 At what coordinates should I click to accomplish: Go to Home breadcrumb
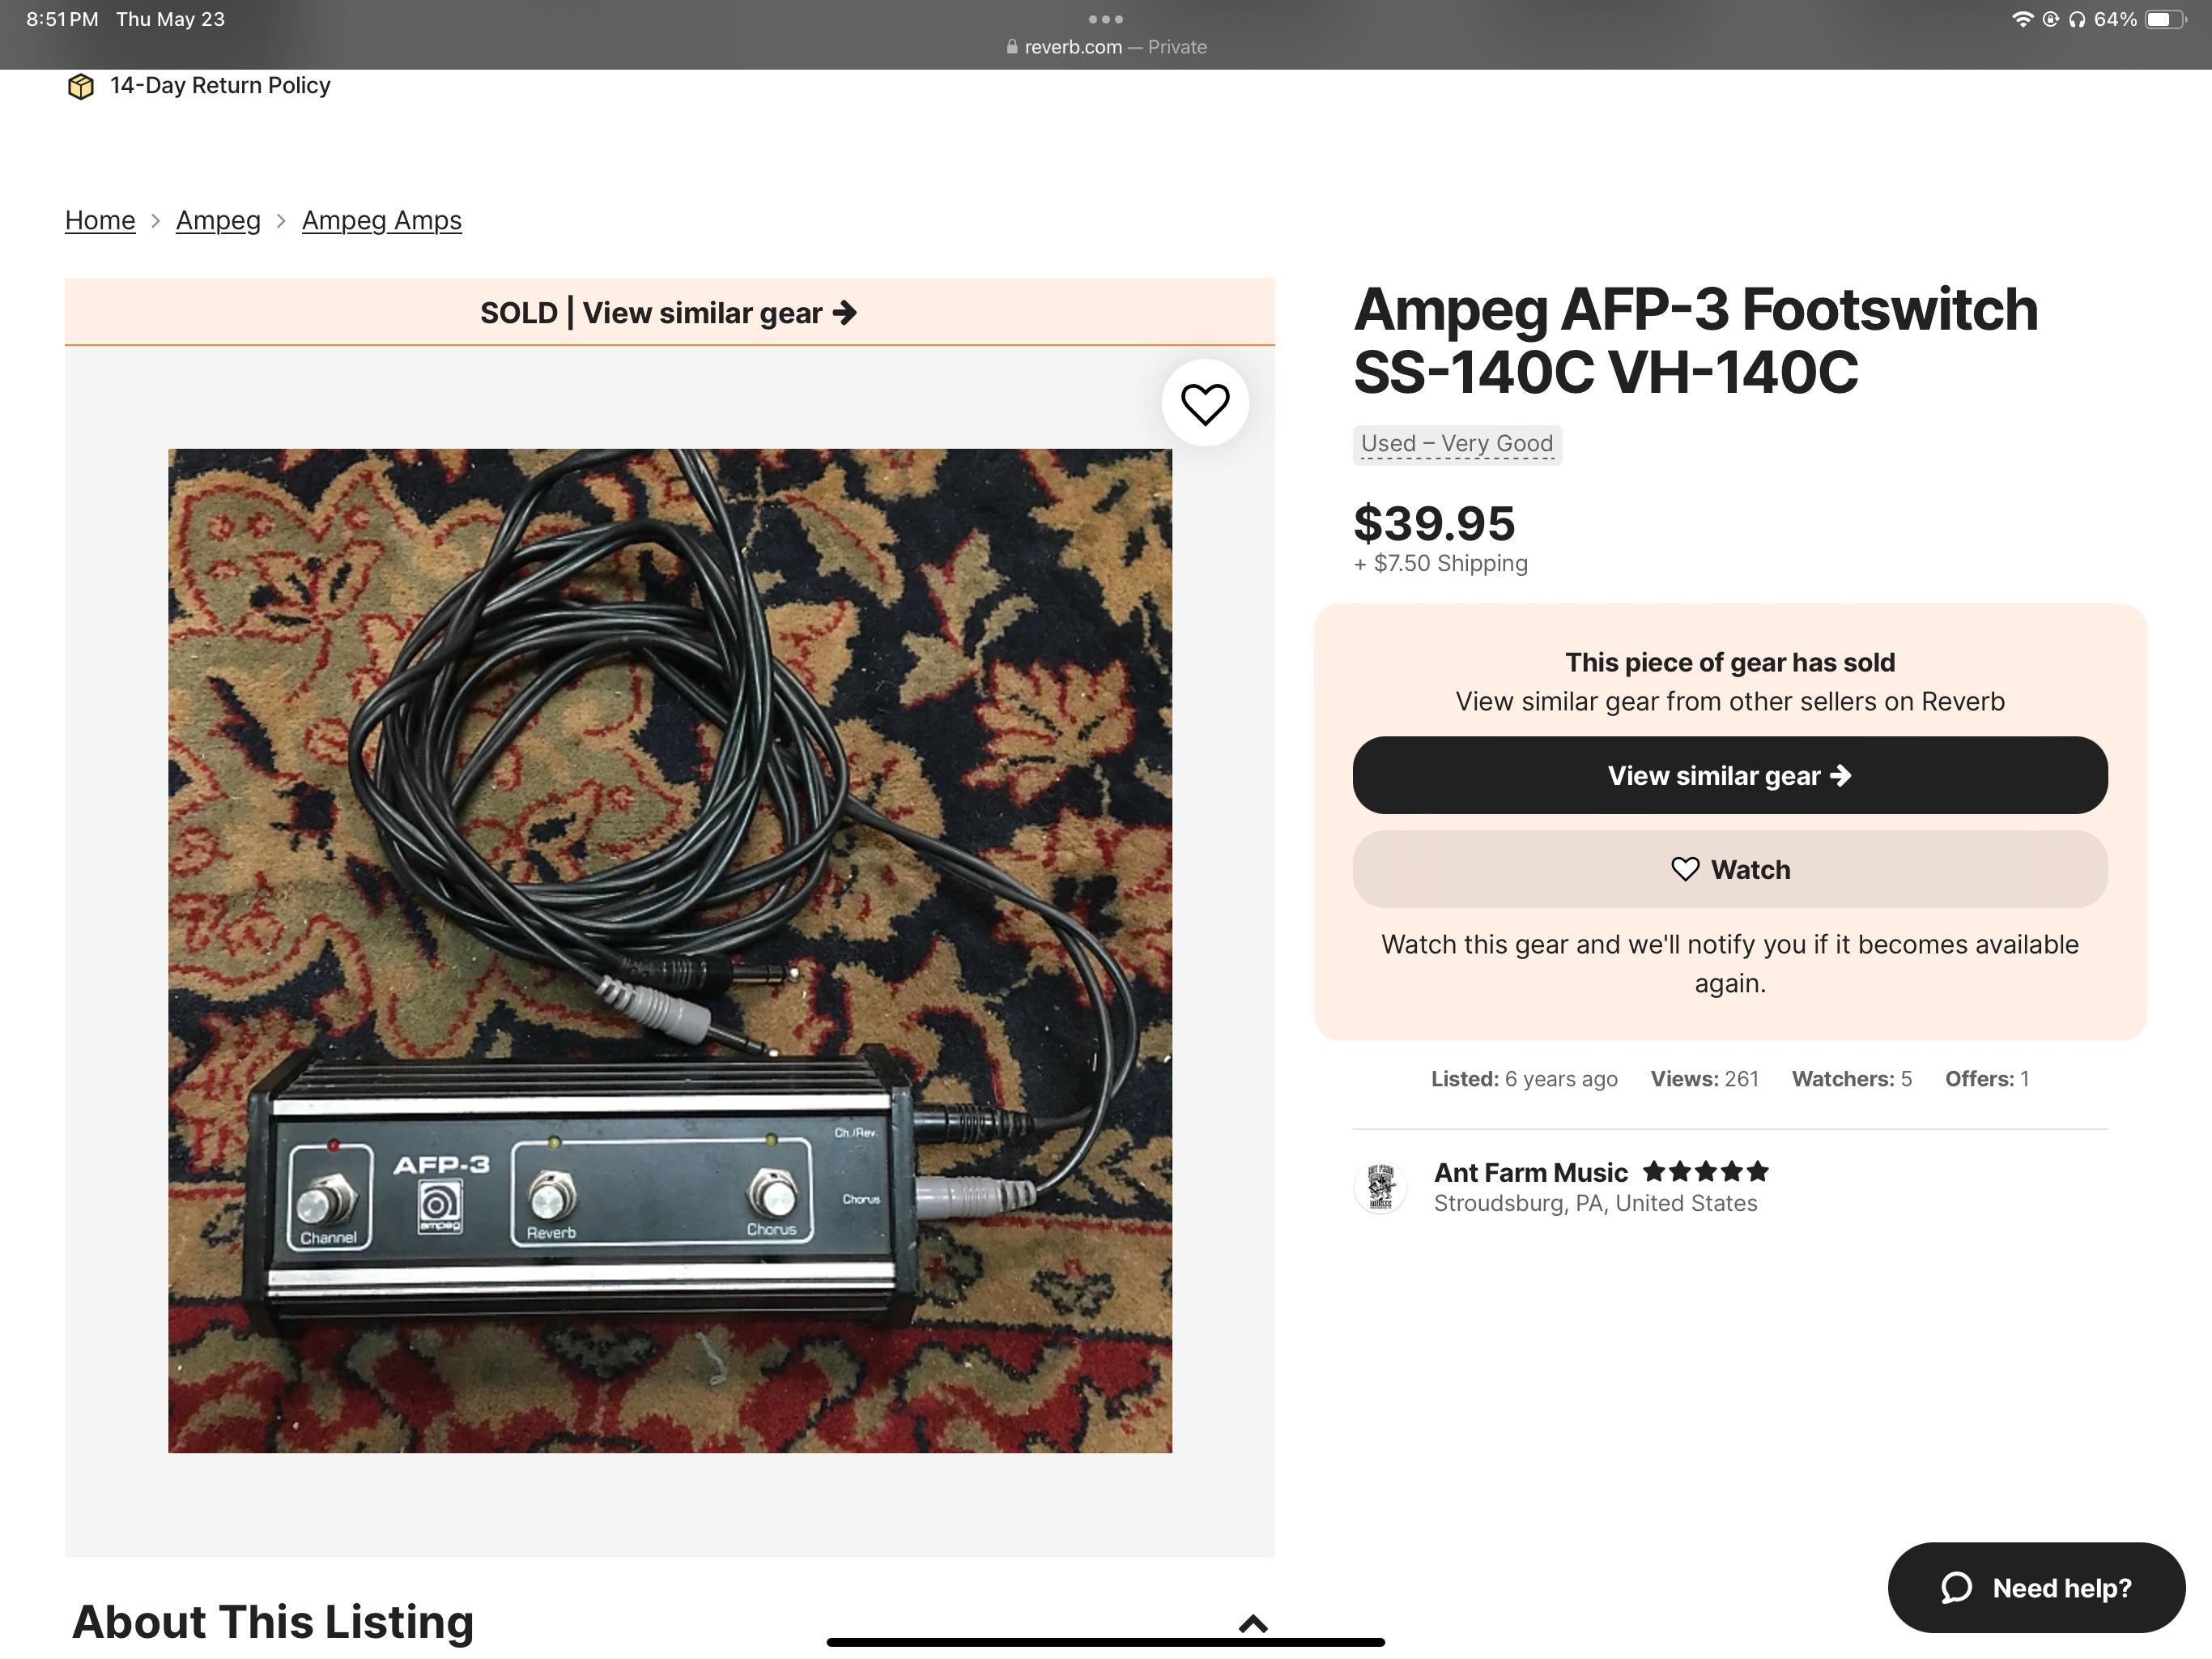pos(100,220)
